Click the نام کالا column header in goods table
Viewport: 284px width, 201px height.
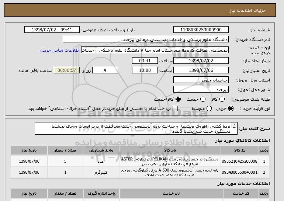170,150
